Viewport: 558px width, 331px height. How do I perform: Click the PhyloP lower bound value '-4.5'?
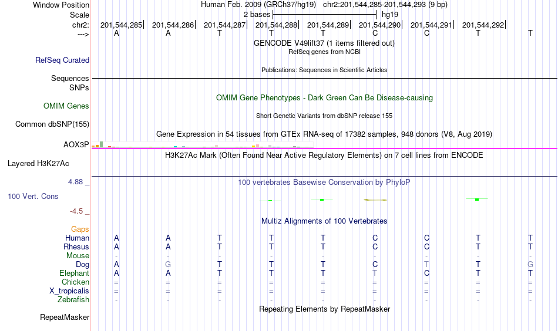[76, 211]
